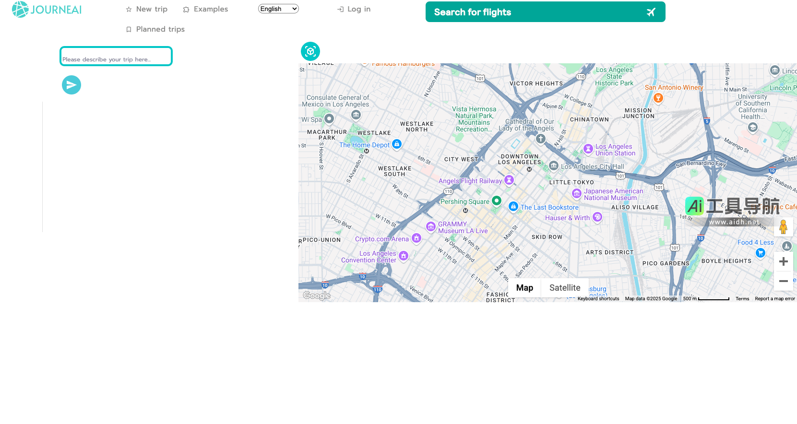797x424 pixels.
Task: Switch map to Satellite view
Action: click(565, 288)
